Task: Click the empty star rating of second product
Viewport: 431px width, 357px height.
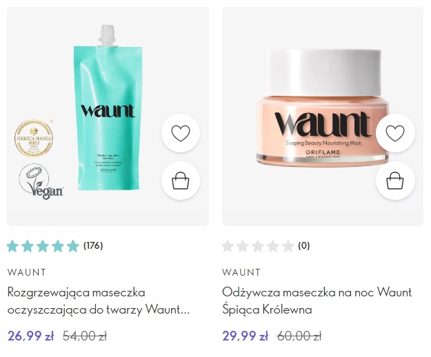Action: coord(258,246)
